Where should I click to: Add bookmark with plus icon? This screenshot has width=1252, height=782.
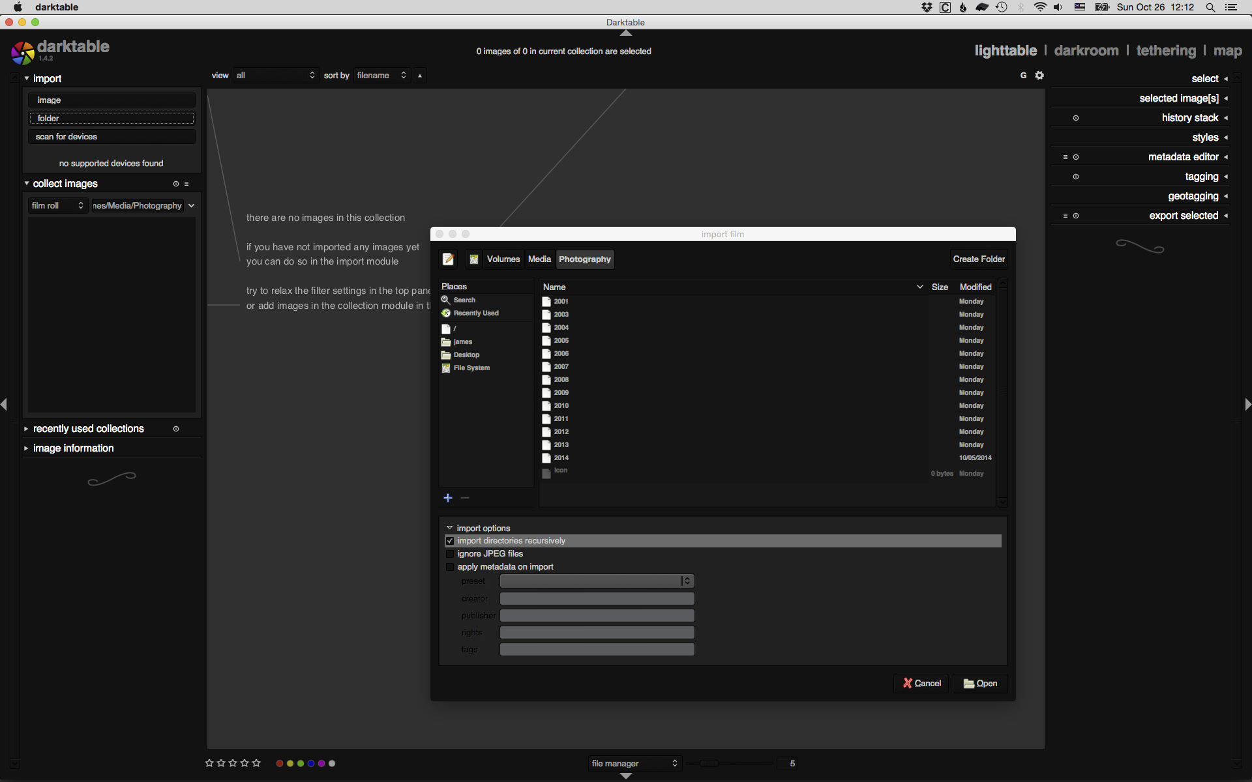coord(448,498)
